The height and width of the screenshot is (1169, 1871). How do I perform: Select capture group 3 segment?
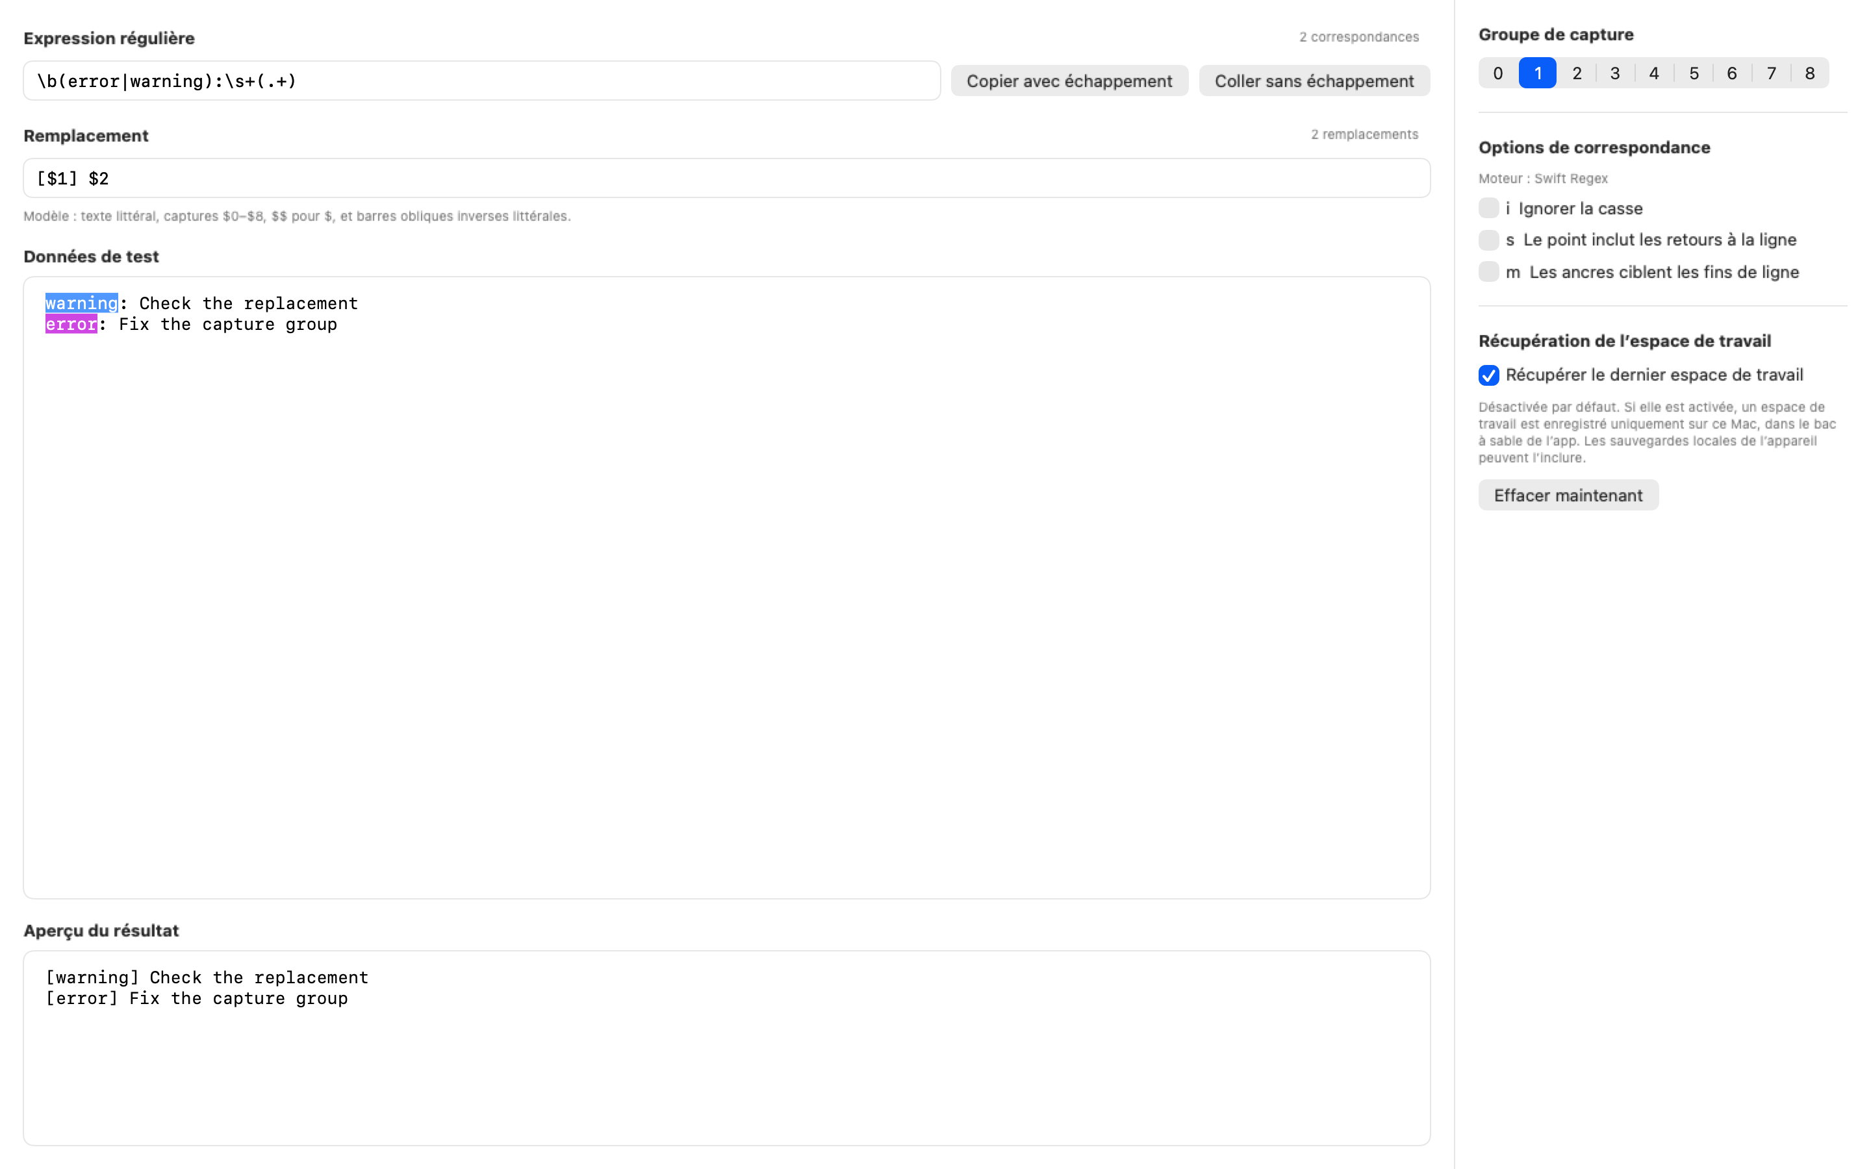tap(1615, 73)
